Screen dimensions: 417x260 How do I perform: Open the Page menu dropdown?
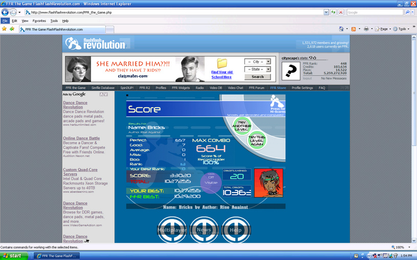(382, 29)
